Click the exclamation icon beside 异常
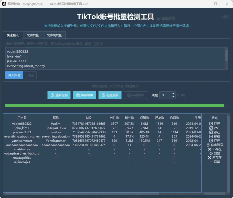This screenshot has height=198, width=233. (x=211, y=162)
